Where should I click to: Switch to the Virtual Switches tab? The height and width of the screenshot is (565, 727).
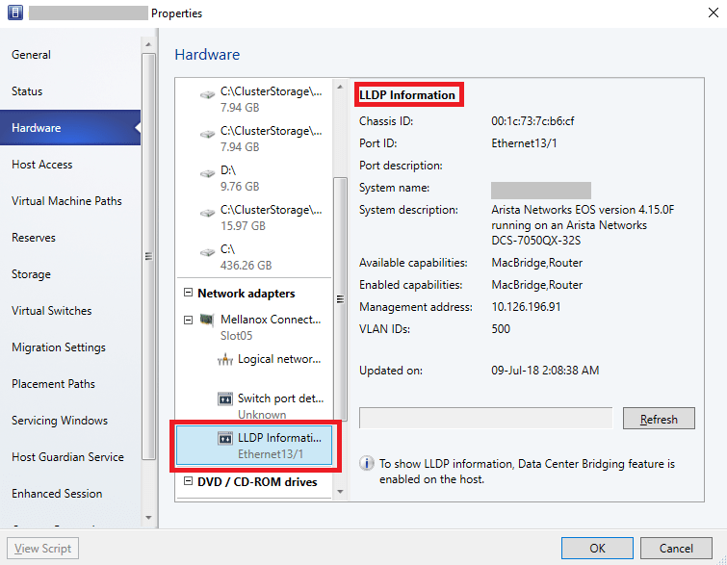pyautogui.click(x=52, y=311)
